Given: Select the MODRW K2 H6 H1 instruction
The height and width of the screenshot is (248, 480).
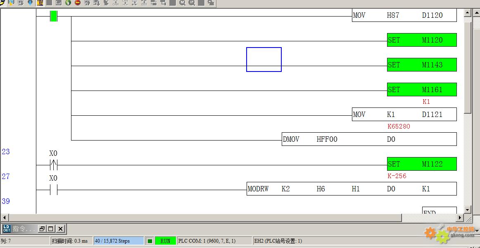Looking at the screenshot, I should coord(351,189).
